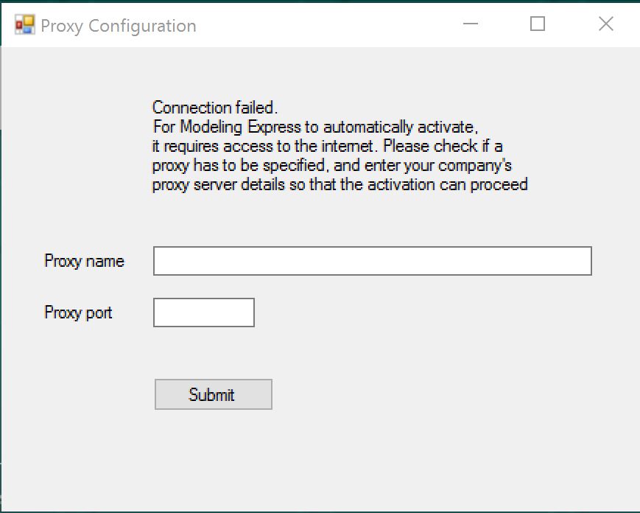Select the Proxy port label text
The width and height of the screenshot is (640, 513).
coord(78,313)
